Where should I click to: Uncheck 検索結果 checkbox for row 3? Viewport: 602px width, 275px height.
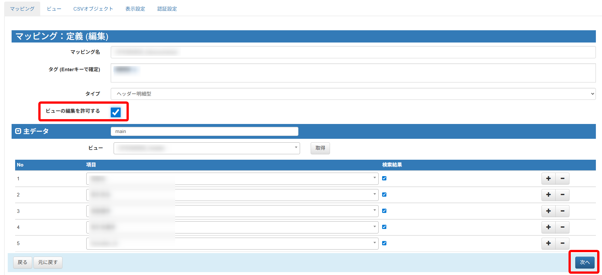pos(384,211)
